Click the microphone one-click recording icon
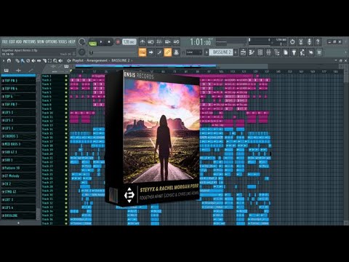The height and width of the screenshot is (262, 349). [309, 41]
